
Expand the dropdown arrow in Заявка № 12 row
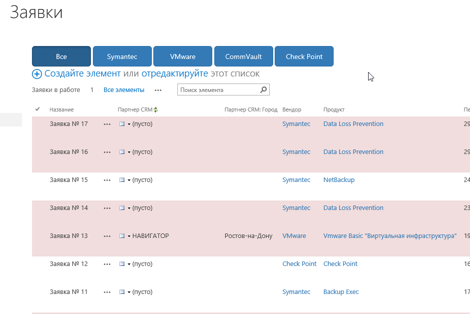coord(129,264)
